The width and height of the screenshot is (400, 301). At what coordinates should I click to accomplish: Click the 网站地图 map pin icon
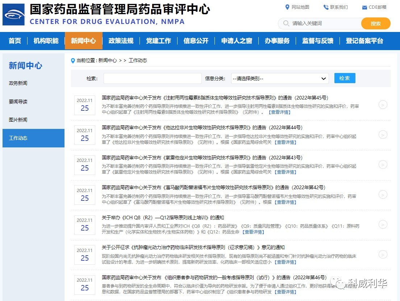(288, 7)
